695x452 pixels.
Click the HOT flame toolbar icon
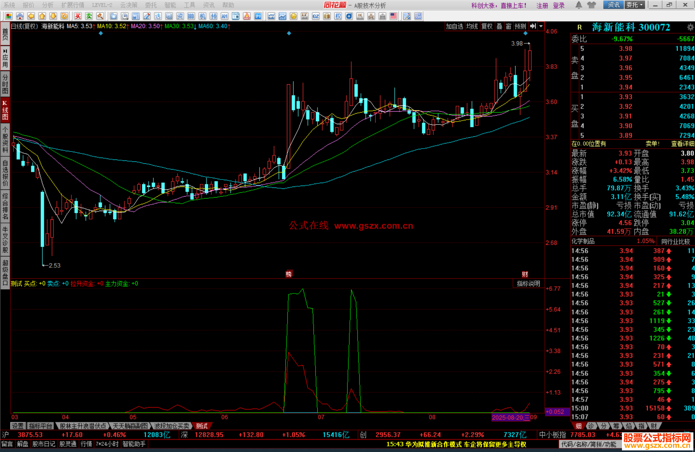247,16
